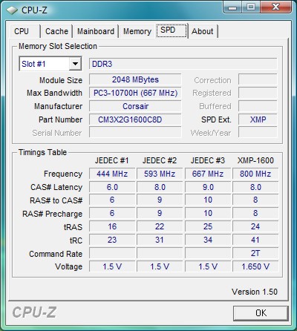This screenshot has width=297, height=331.
Task: Minimize the CPU-Z window
Action: [x=232, y=7]
